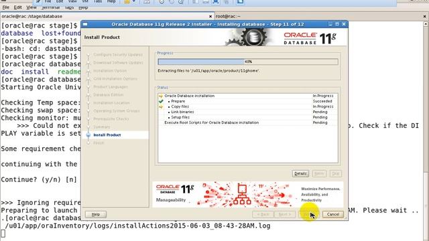
Task: Open the terminal Edit menu
Action: pos(18,7)
